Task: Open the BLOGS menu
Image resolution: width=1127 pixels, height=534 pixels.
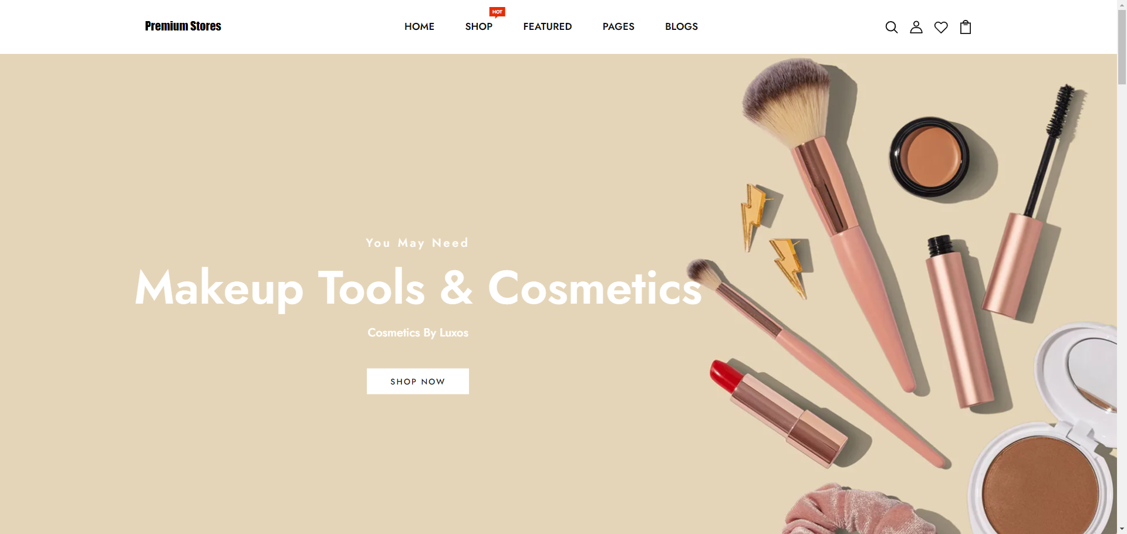Action: click(681, 26)
